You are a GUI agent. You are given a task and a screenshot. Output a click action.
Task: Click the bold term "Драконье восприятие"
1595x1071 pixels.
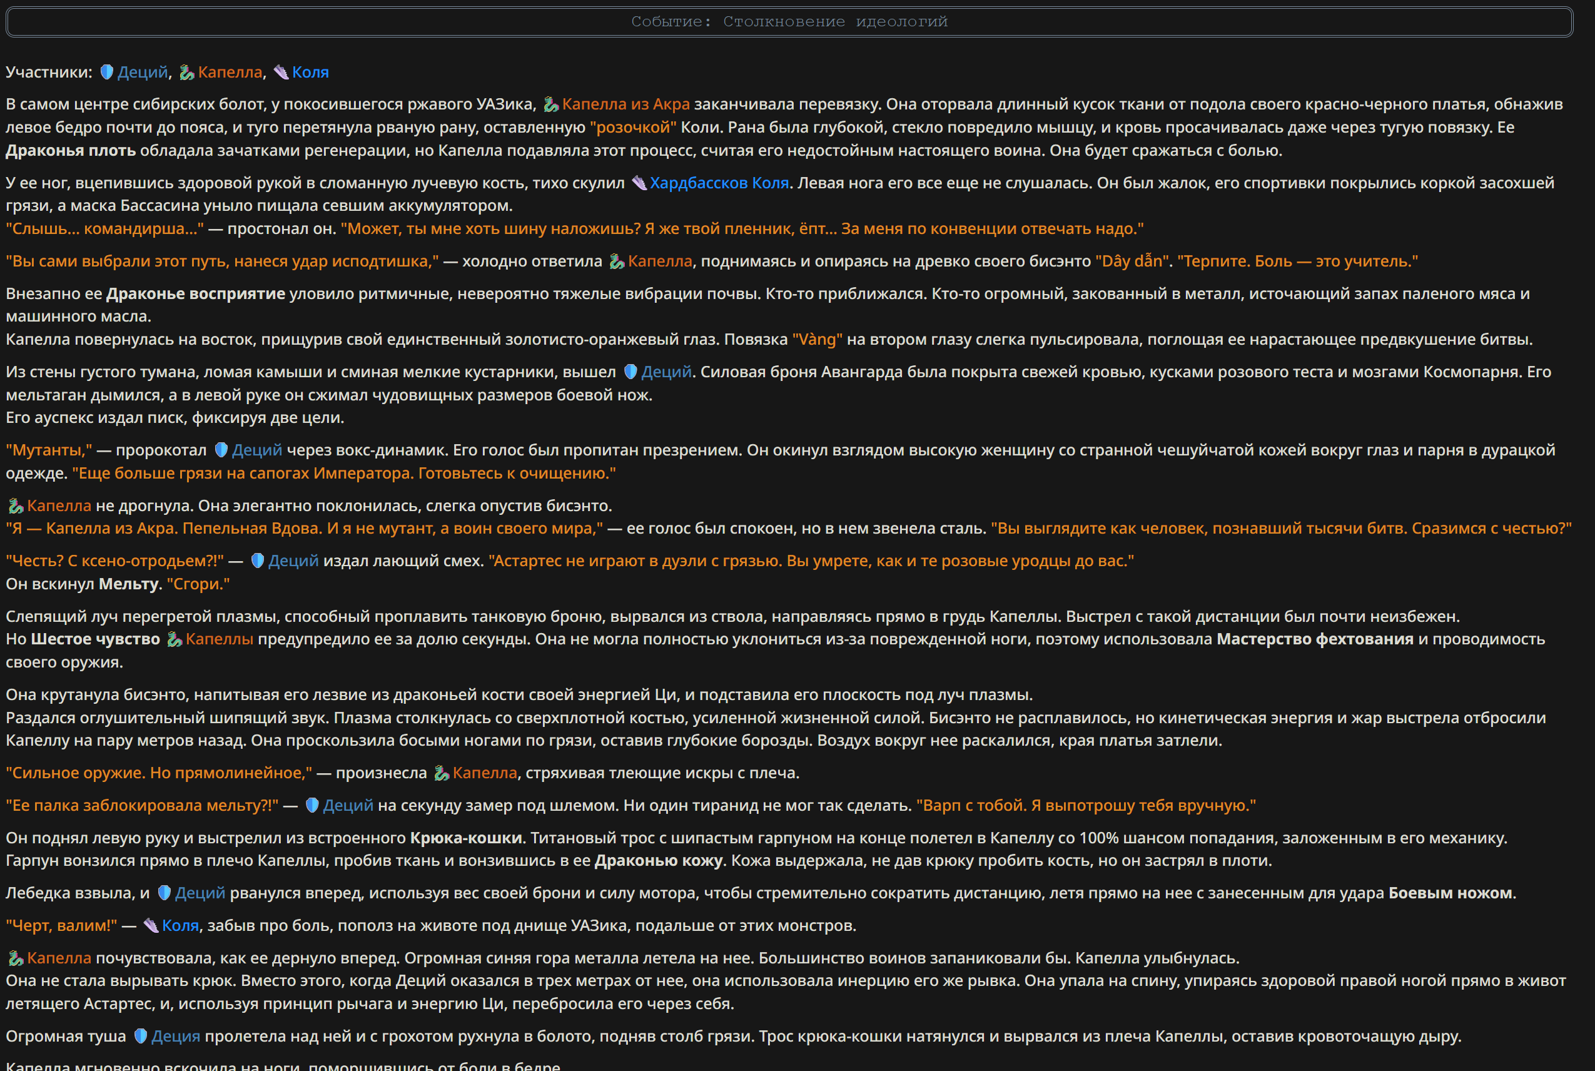point(196,293)
